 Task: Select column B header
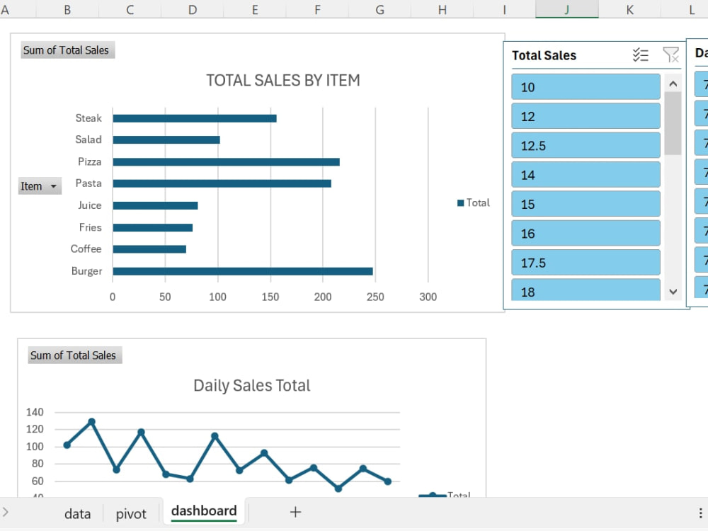coord(67,9)
